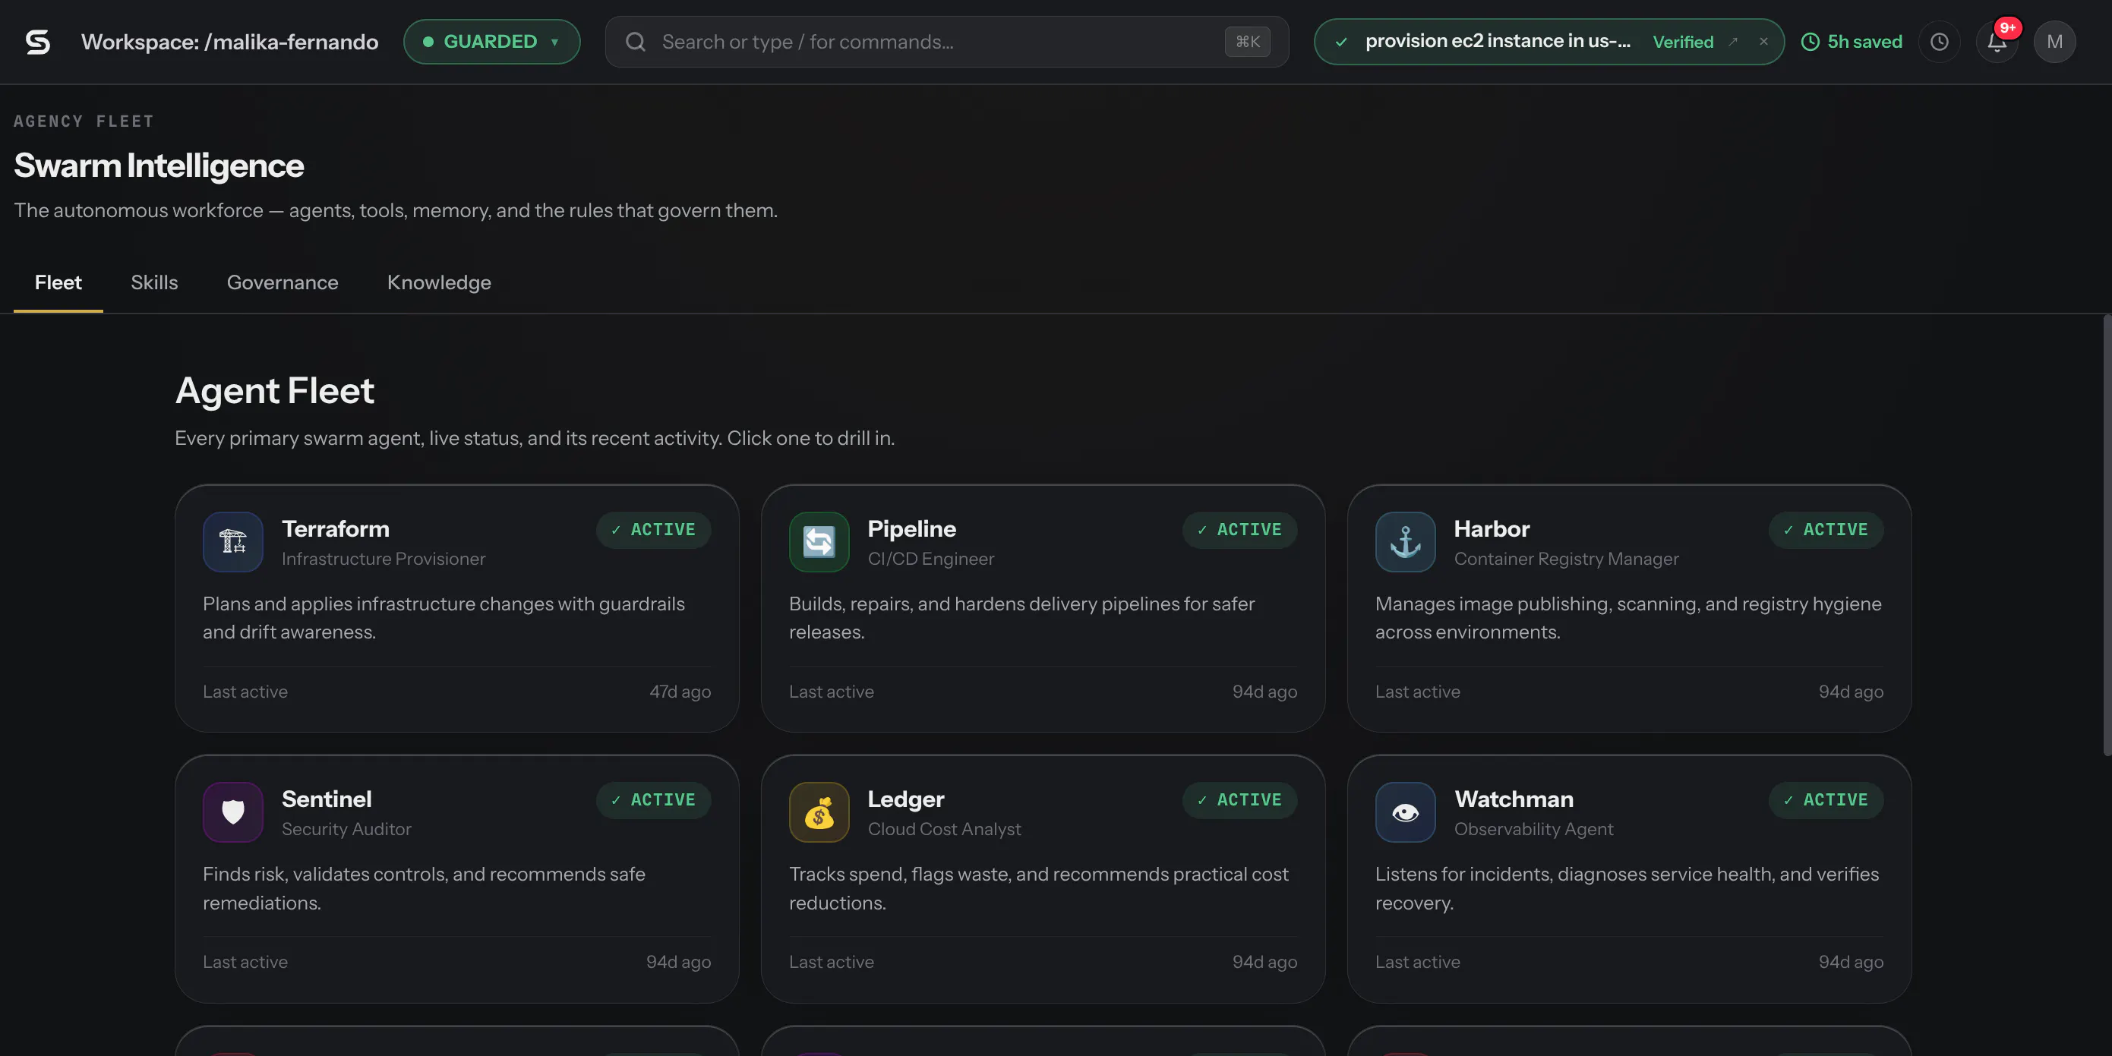Screen dimensions: 2112x1056
Task: Click the Swarm Intelligence page title
Action: [159, 165]
